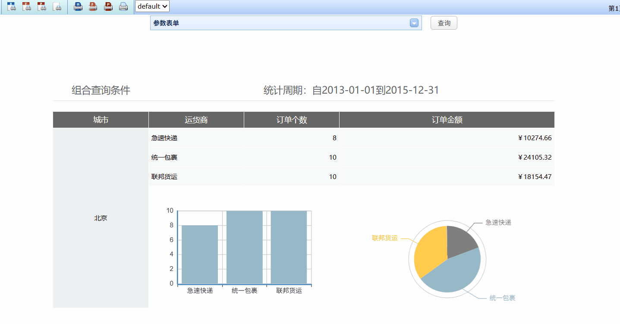The height and width of the screenshot is (324, 620).
Task: Expand the 参数表单 panel arrow
Action: tap(414, 23)
